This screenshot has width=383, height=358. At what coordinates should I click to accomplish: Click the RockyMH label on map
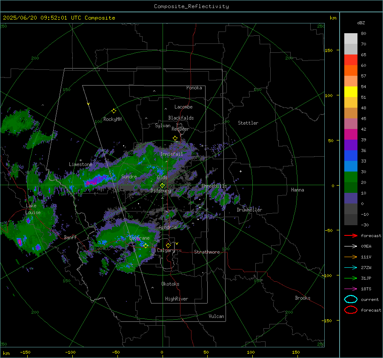click(x=112, y=119)
